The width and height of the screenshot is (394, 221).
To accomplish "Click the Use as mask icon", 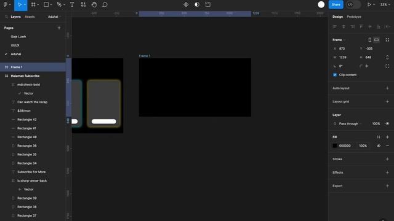I will pos(197,4).
